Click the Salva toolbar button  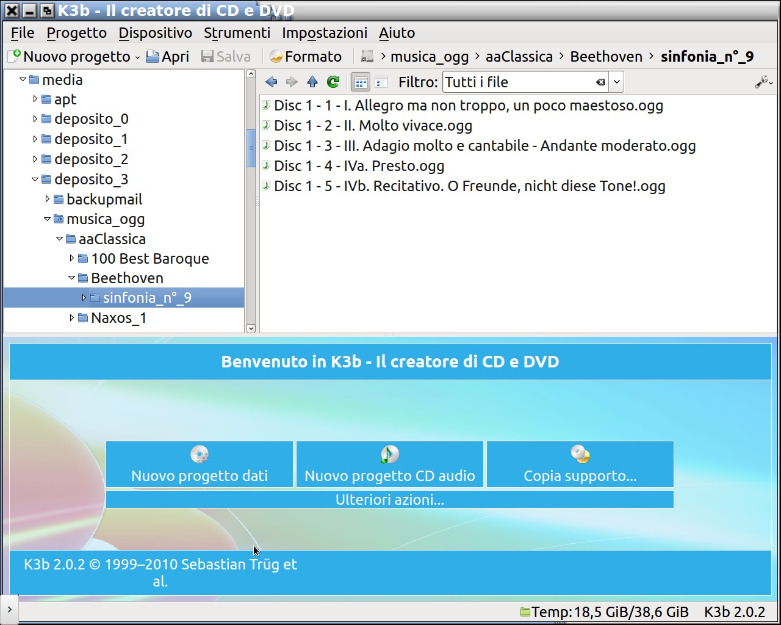click(x=226, y=56)
